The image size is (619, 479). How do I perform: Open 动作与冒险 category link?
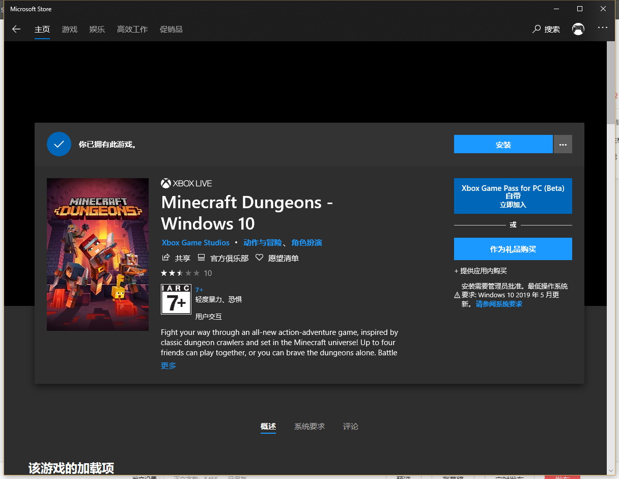pyautogui.click(x=263, y=243)
